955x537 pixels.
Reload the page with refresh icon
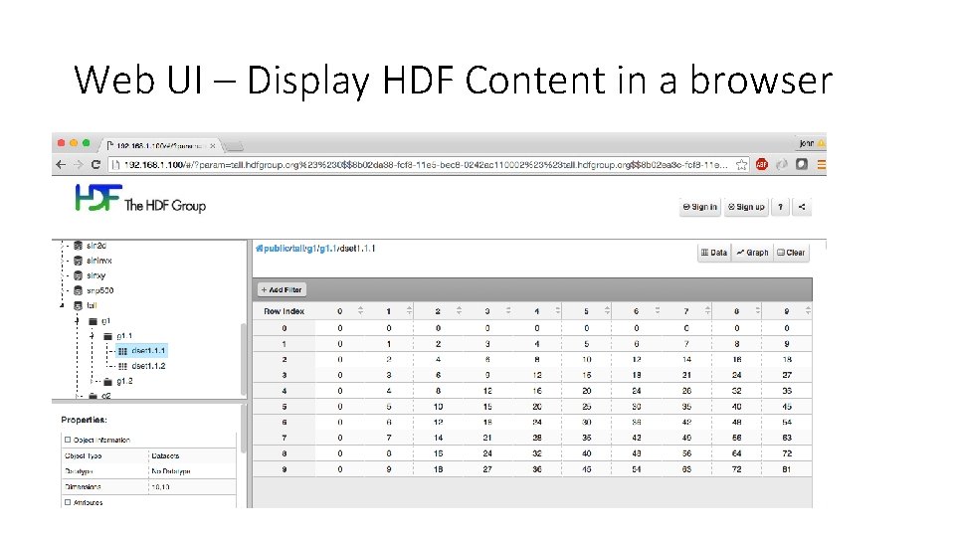[x=95, y=164]
